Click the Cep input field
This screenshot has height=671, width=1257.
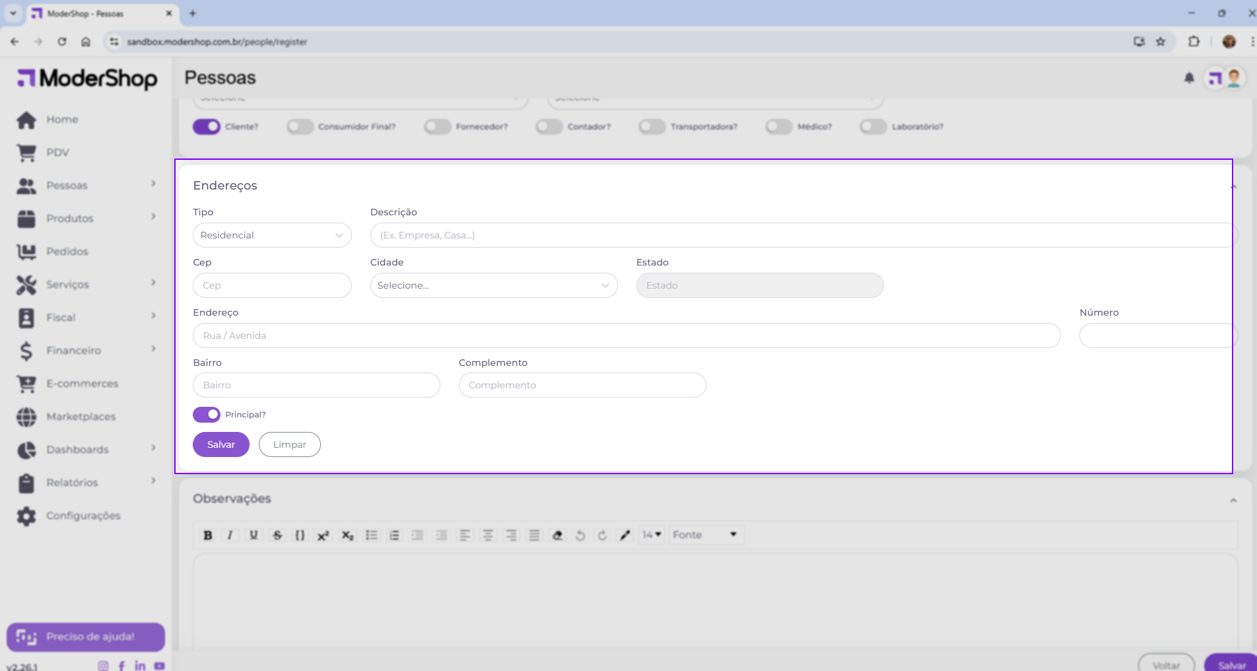click(x=272, y=285)
